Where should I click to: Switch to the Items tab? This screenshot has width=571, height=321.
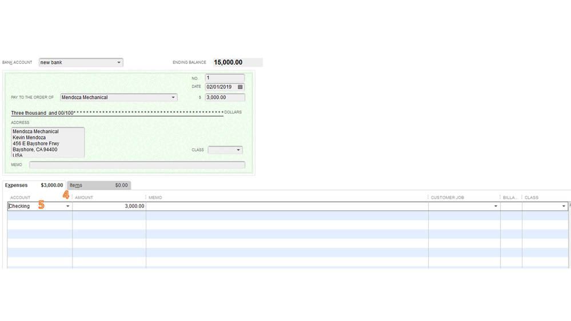[x=99, y=185]
